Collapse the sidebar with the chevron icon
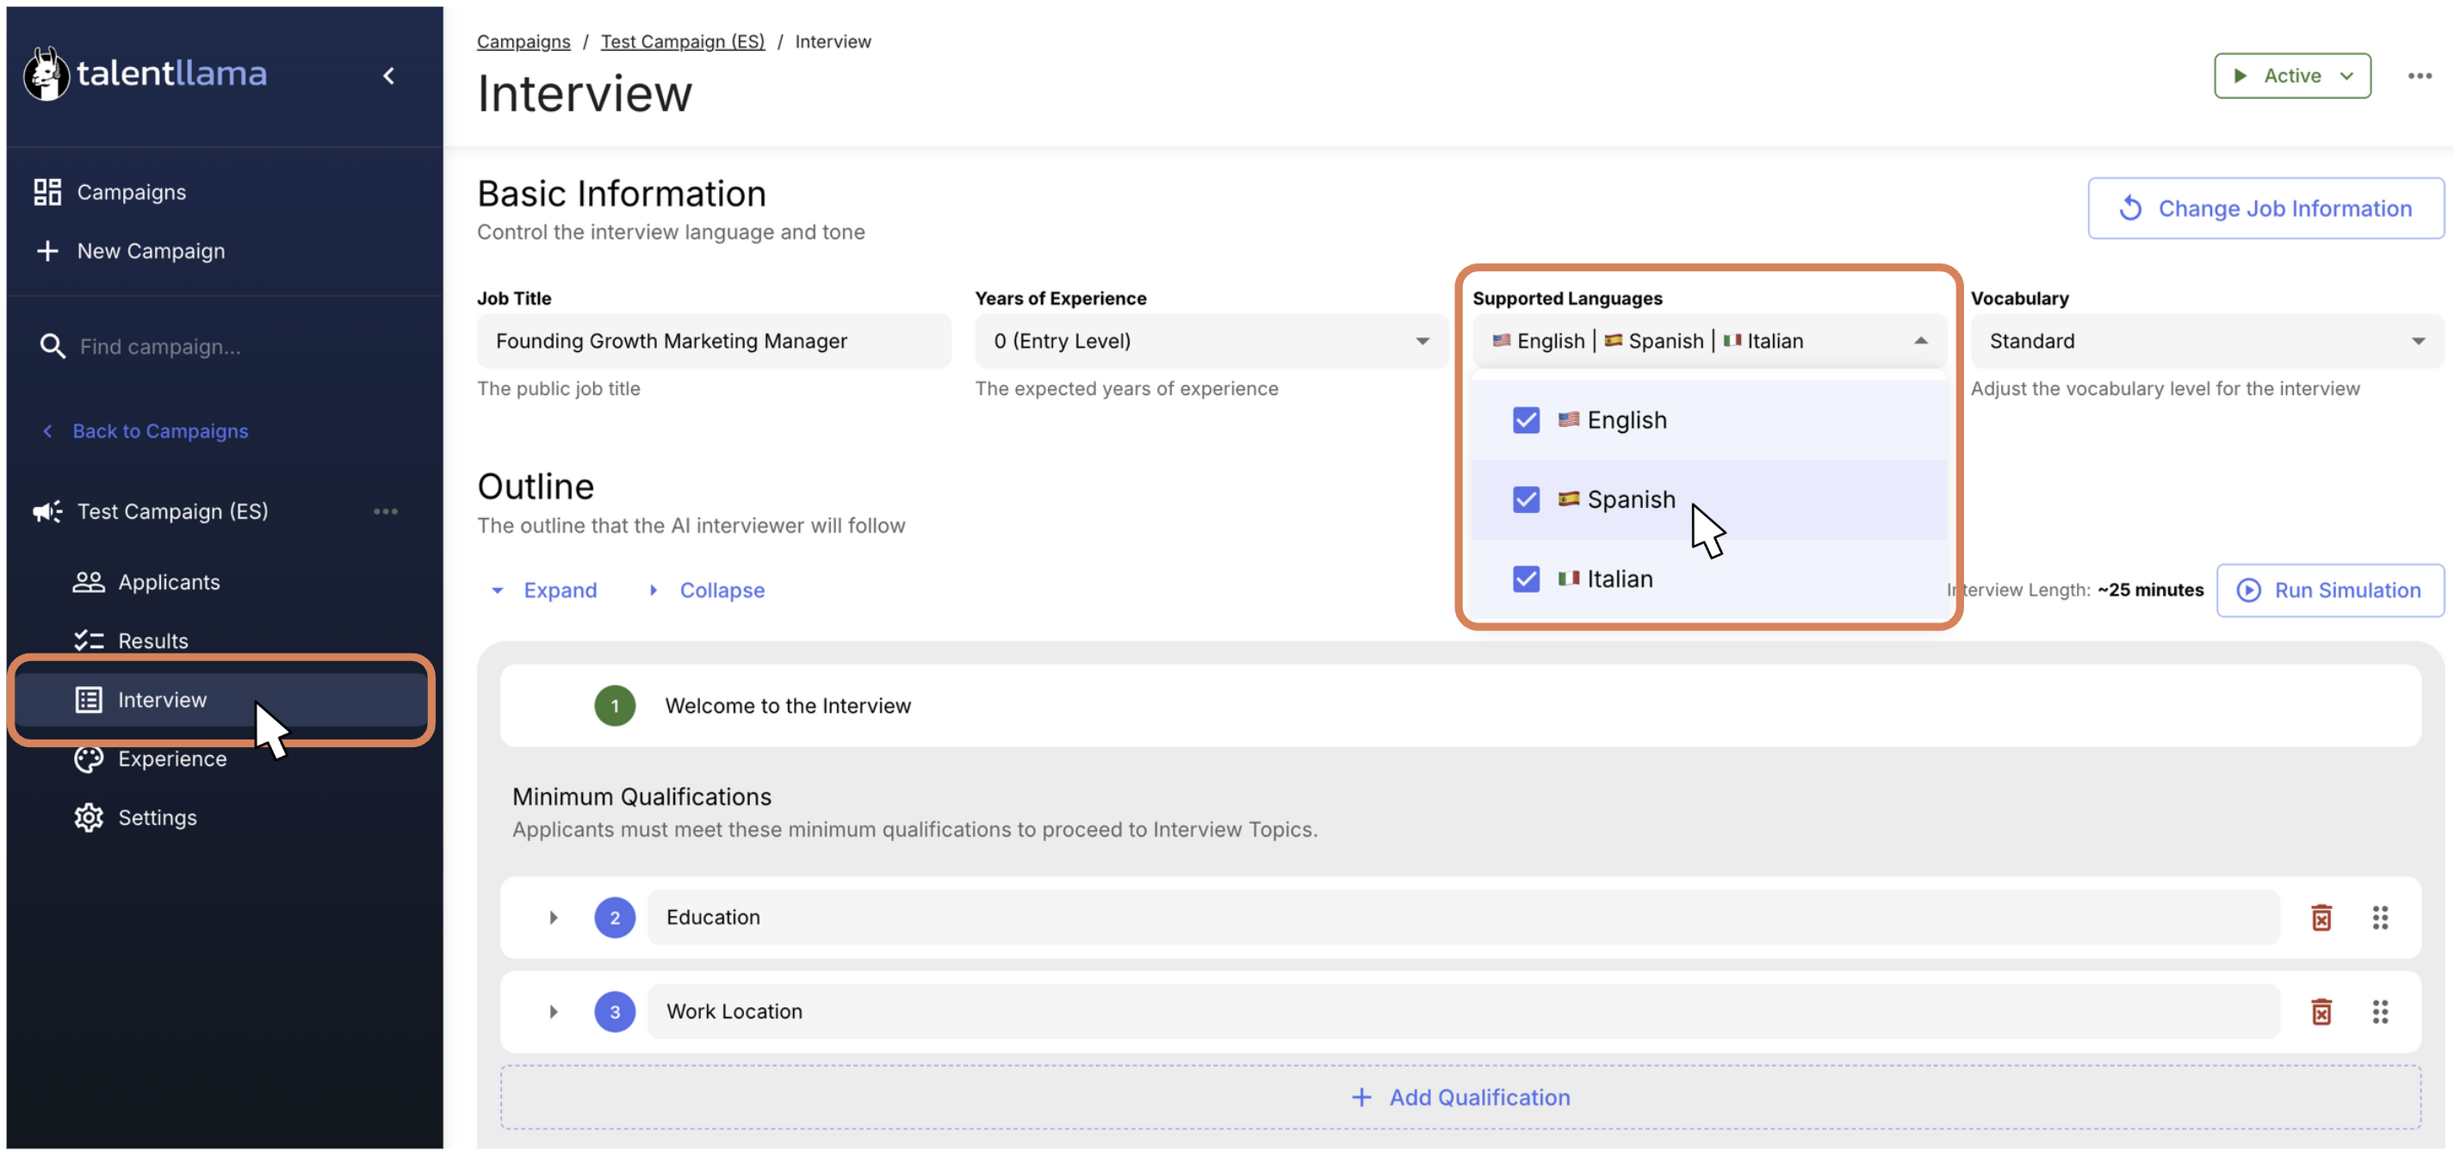The height and width of the screenshot is (1157, 2454). pyautogui.click(x=388, y=76)
